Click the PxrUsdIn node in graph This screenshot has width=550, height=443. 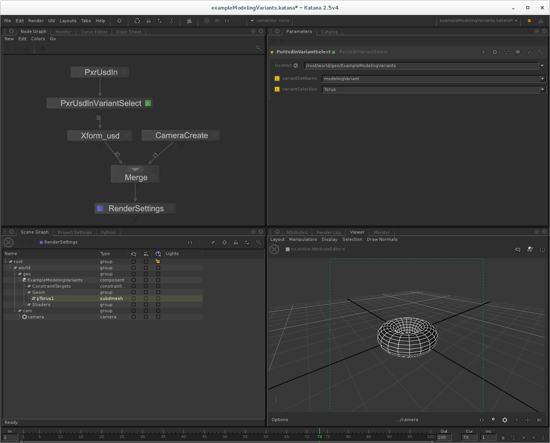100,72
